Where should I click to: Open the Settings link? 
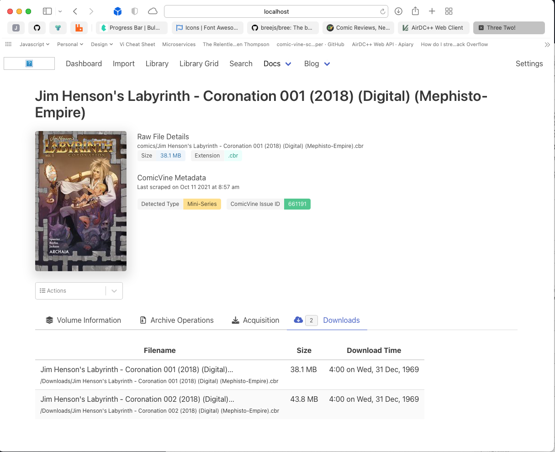tap(529, 64)
